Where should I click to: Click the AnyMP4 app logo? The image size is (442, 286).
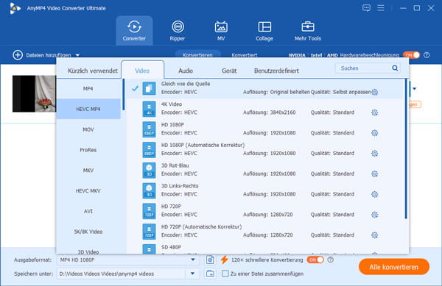pos(15,8)
